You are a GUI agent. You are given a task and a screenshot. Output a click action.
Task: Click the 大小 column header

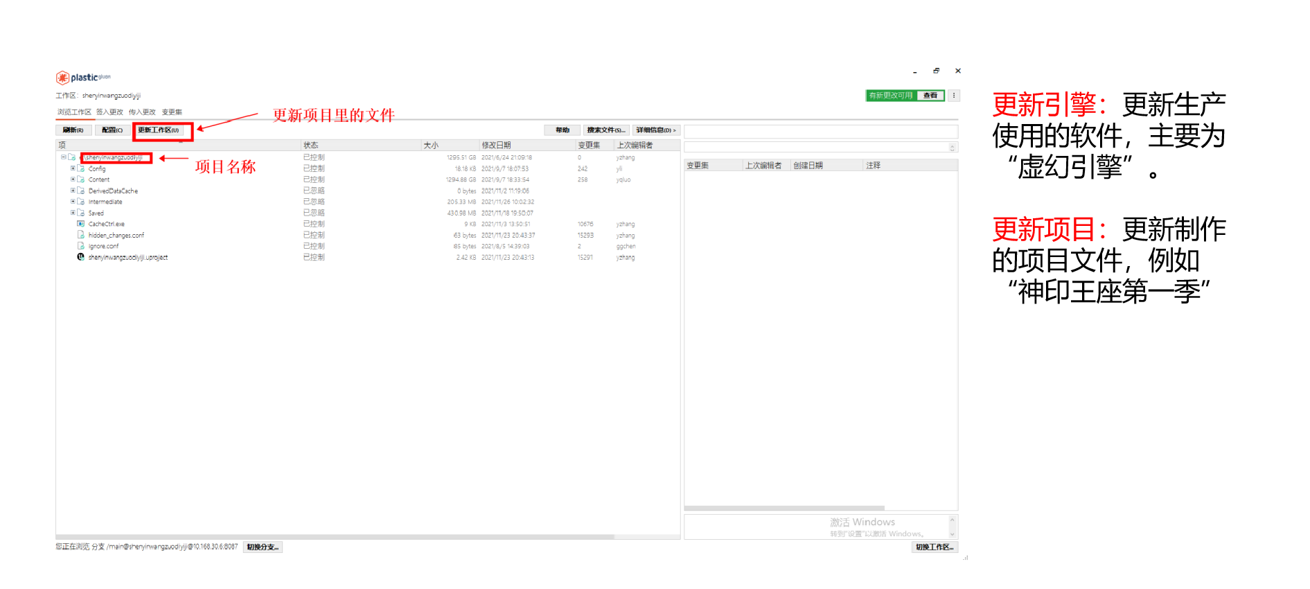(x=431, y=146)
